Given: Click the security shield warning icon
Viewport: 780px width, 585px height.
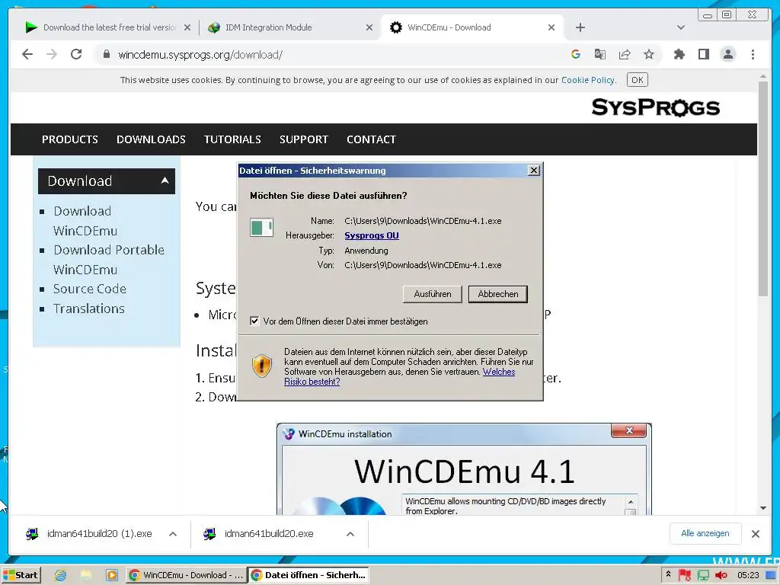Looking at the screenshot, I should (x=262, y=366).
